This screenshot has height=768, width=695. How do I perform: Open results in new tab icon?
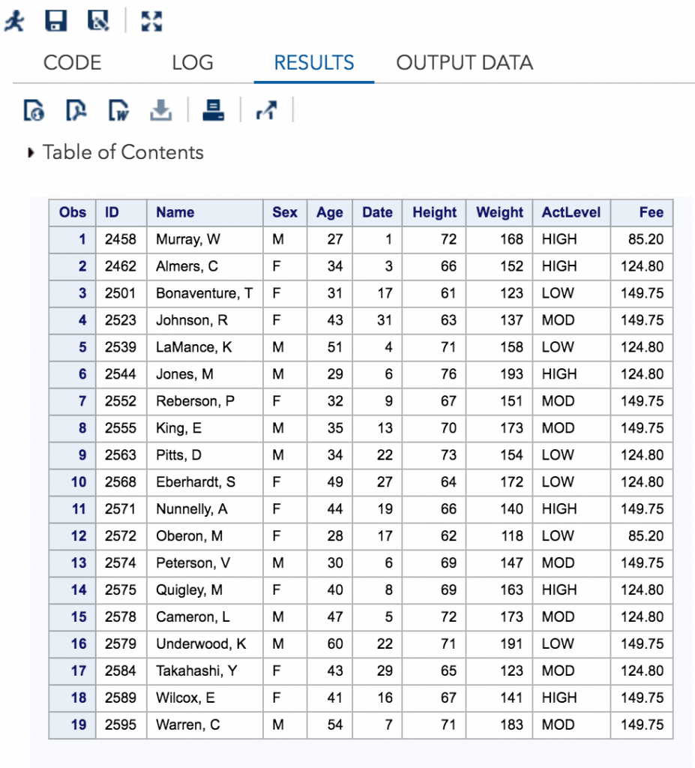pyautogui.click(x=266, y=109)
